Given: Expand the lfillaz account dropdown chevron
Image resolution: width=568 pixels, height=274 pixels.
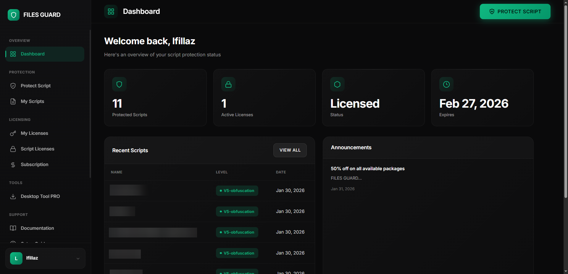Looking at the screenshot, I should click(x=78, y=259).
